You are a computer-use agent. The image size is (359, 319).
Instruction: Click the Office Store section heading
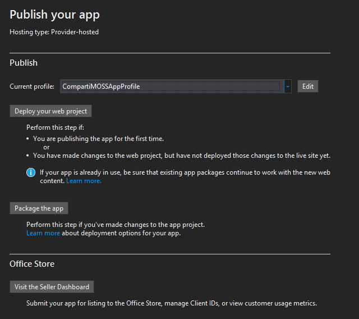pyautogui.click(x=32, y=263)
